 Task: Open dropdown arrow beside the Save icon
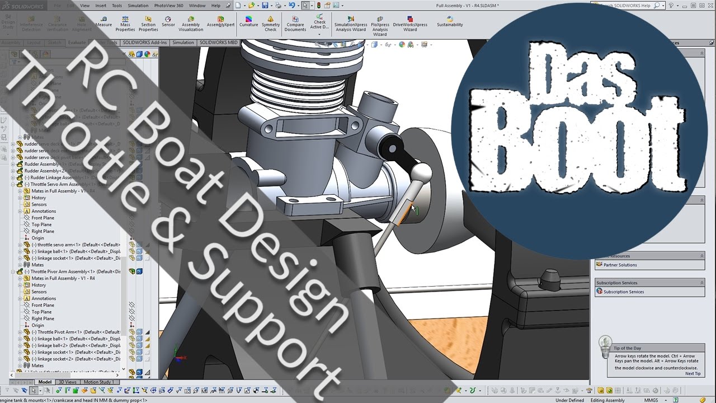[x=271, y=5]
